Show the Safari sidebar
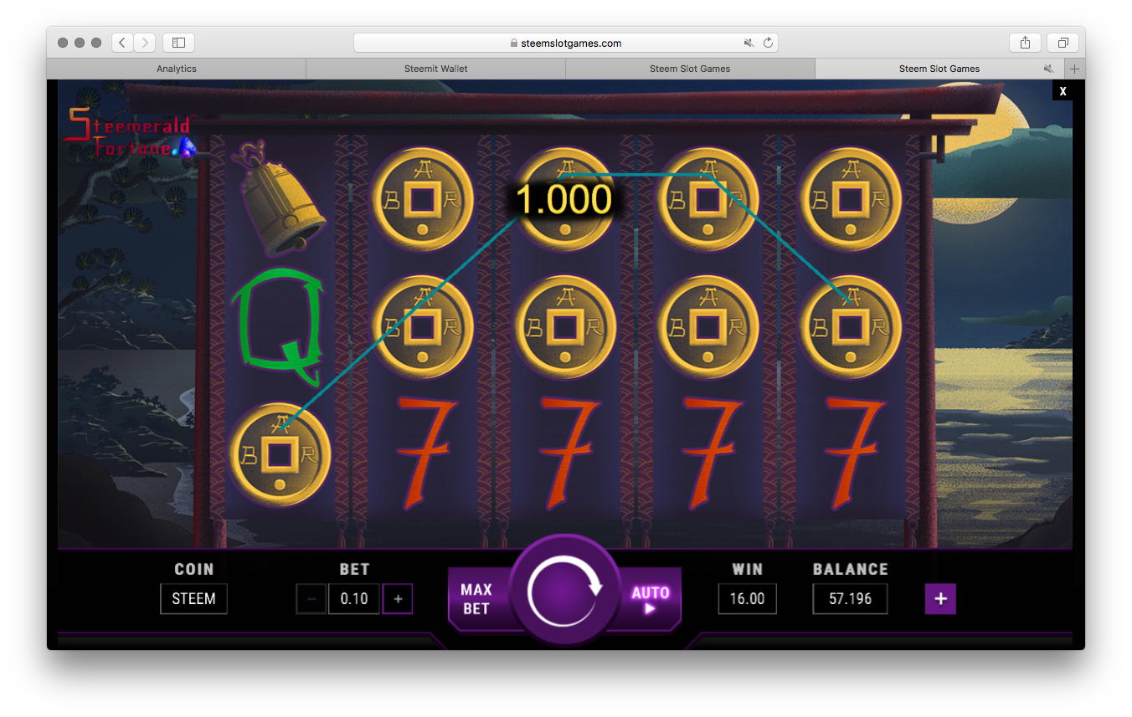The image size is (1132, 717). click(x=178, y=43)
